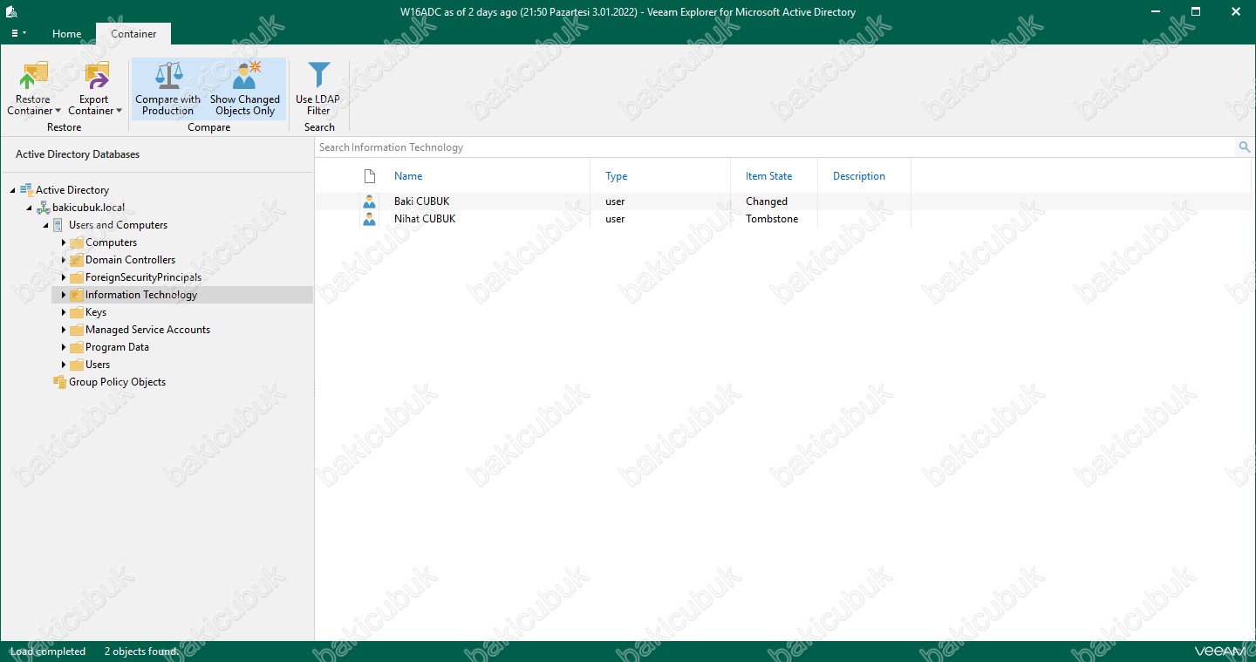Select the Nihat CUBUK name cell
Viewport: 1256px width, 662px height.
click(425, 219)
